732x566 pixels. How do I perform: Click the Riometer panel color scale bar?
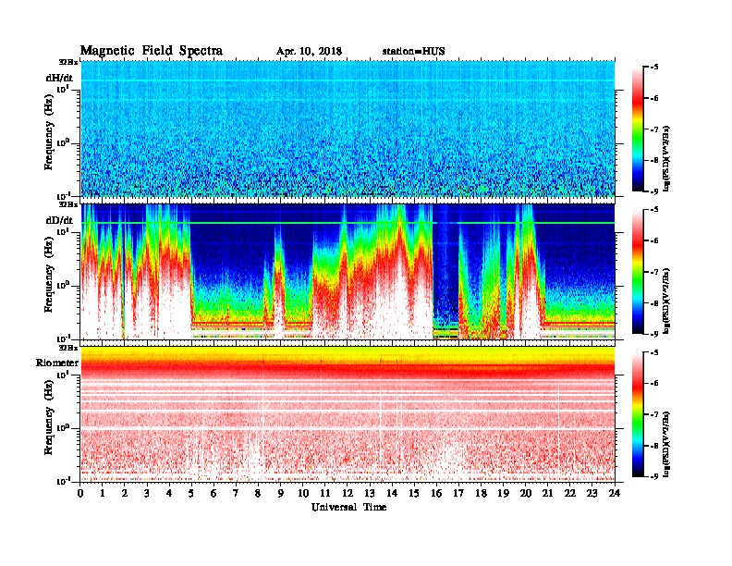click(x=638, y=414)
